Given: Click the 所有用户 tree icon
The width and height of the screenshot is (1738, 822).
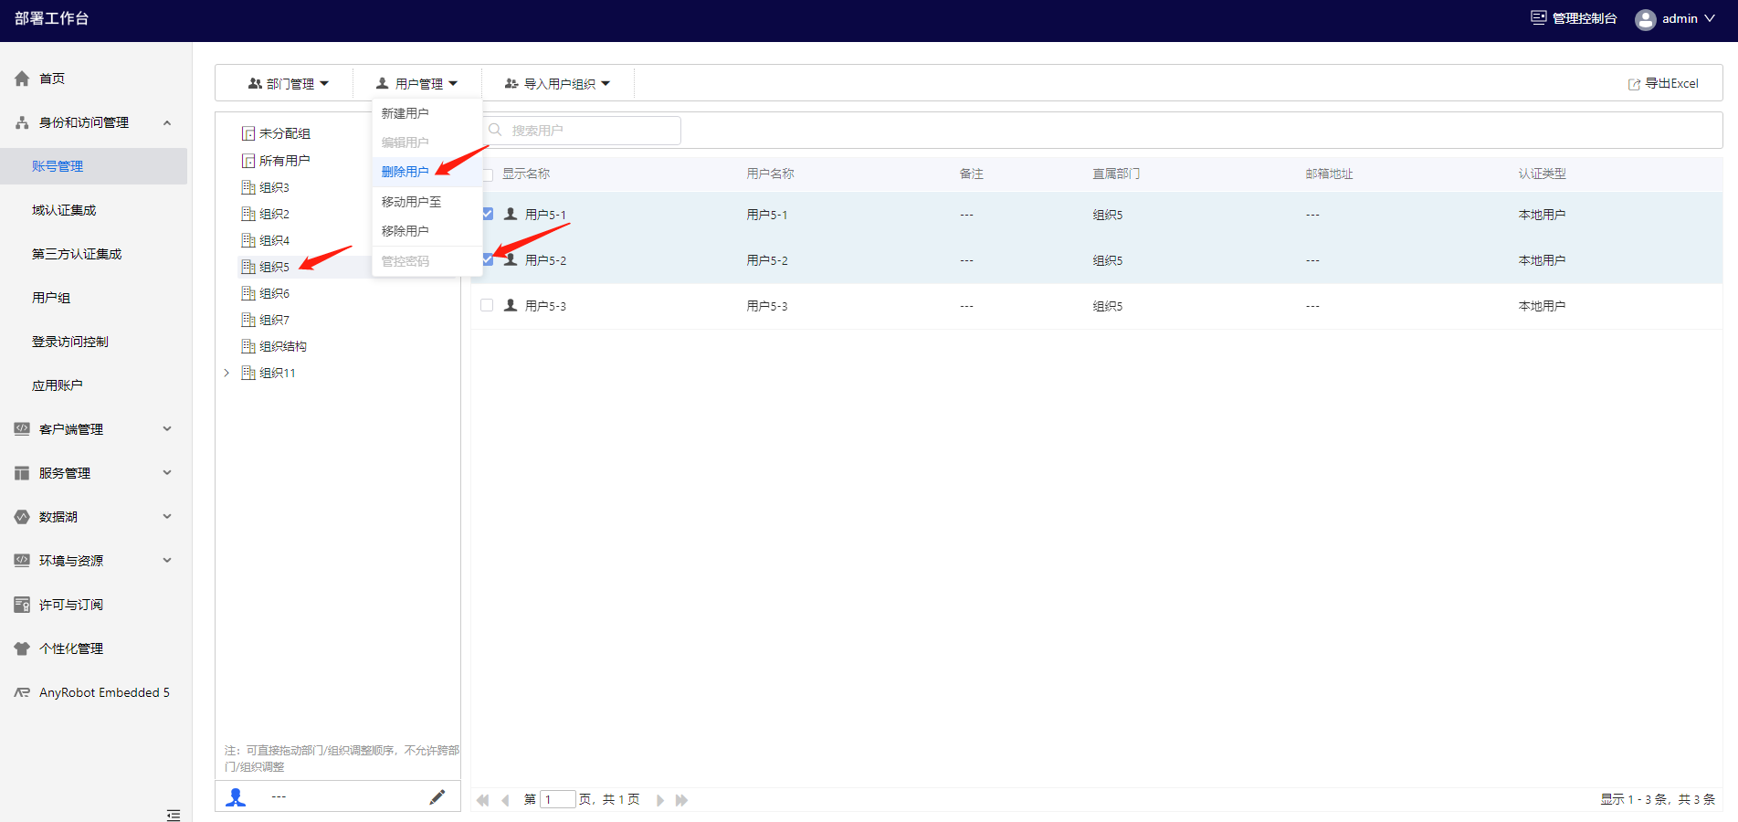Looking at the screenshot, I should pyautogui.click(x=248, y=161).
